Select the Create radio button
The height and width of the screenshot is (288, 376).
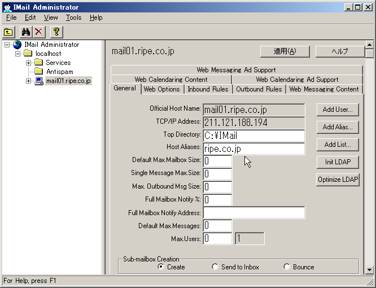point(161,267)
